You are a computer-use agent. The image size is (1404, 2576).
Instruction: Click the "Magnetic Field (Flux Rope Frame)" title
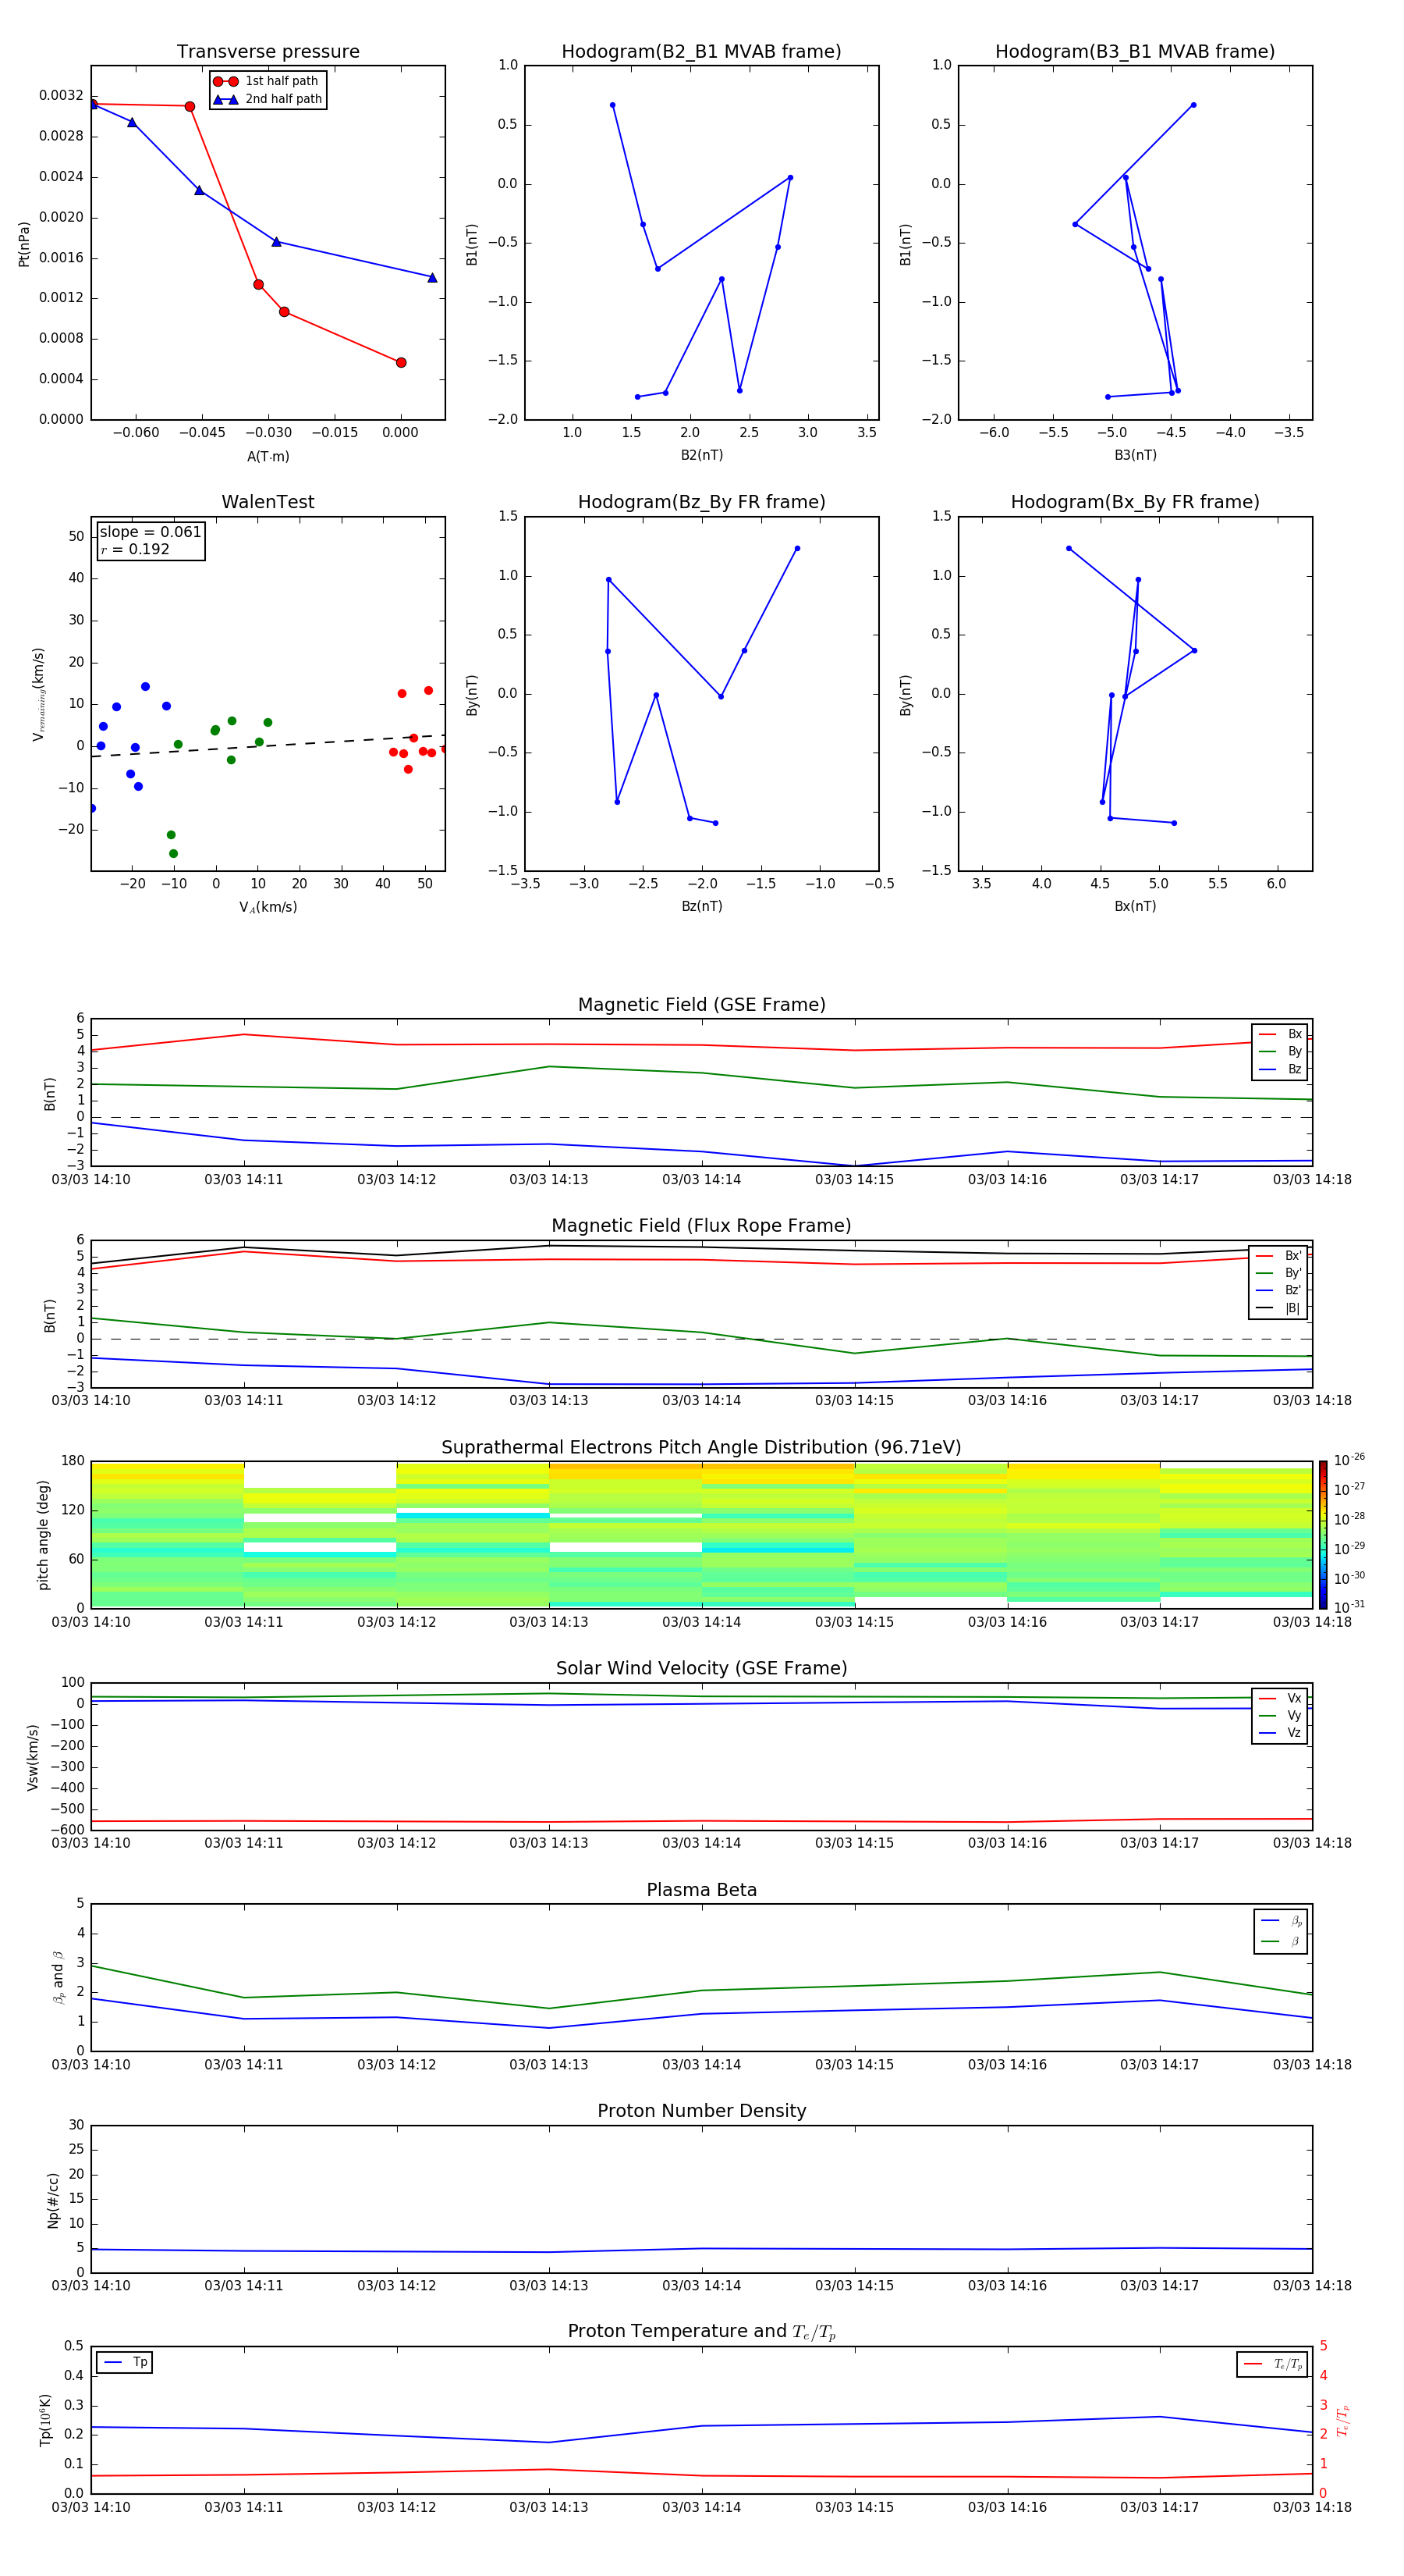701,1226
